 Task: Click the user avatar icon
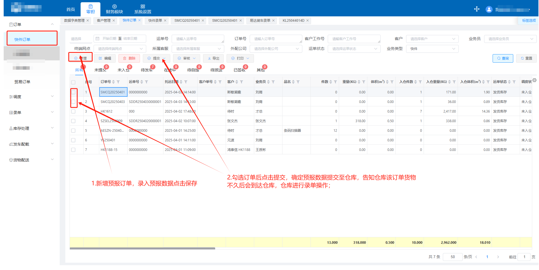[489, 9]
